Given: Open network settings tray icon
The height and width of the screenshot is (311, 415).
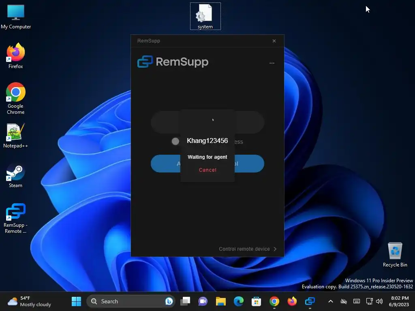Looking at the screenshot, I should (370, 301).
